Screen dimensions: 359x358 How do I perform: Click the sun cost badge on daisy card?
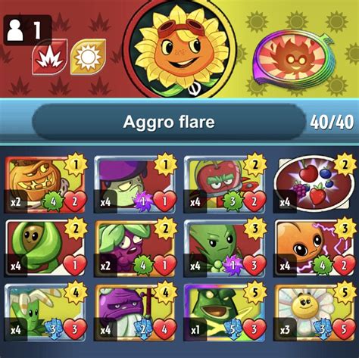coord(345,293)
